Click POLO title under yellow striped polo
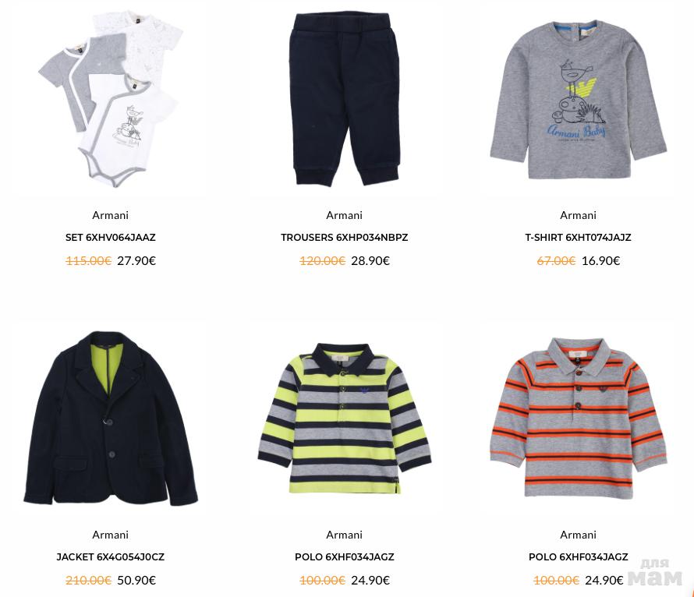The image size is (694, 597). tap(345, 556)
